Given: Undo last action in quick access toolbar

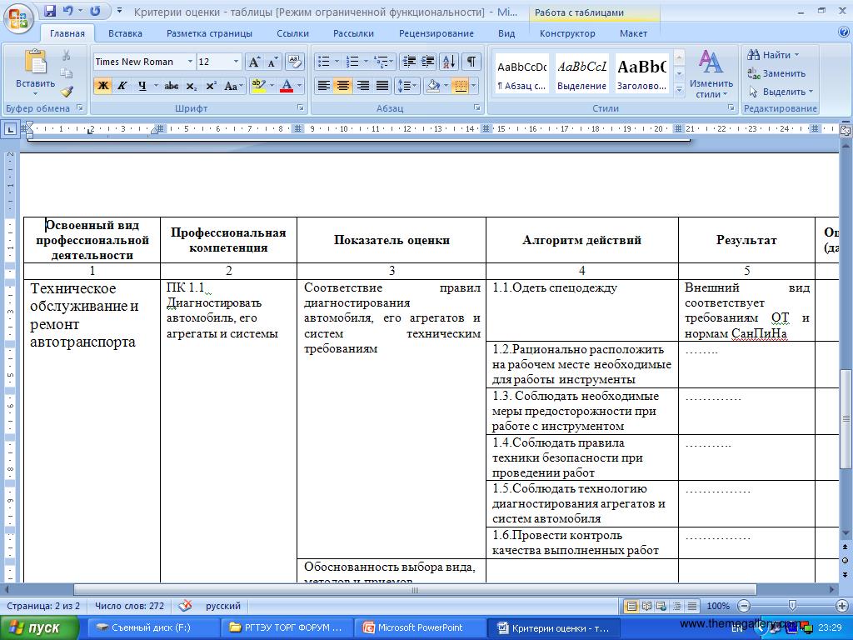Looking at the screenshot, I should 68,11.
